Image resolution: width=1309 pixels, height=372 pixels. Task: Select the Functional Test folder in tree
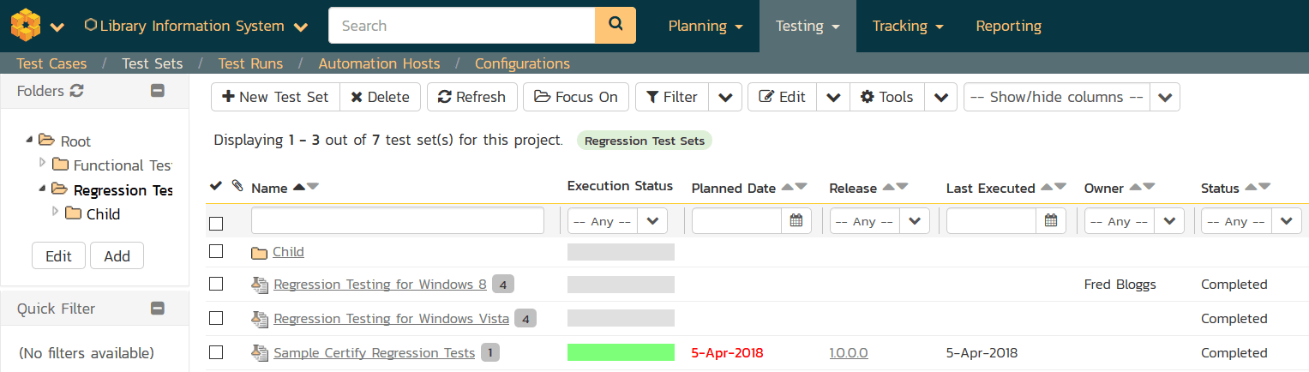(x=123, y=165)
